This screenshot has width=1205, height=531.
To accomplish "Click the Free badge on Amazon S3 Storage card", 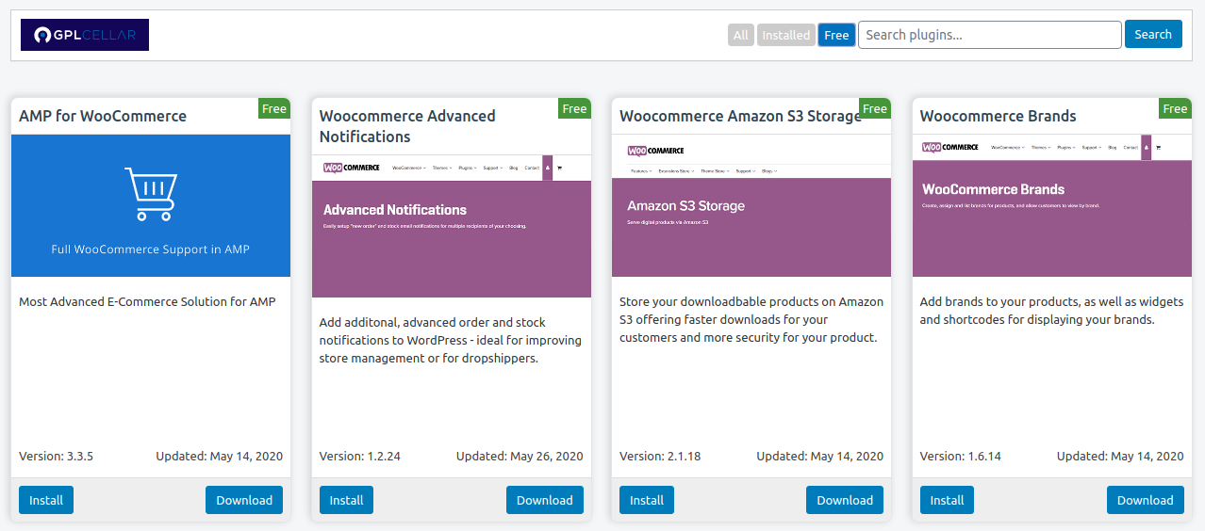I will point(875,108).
